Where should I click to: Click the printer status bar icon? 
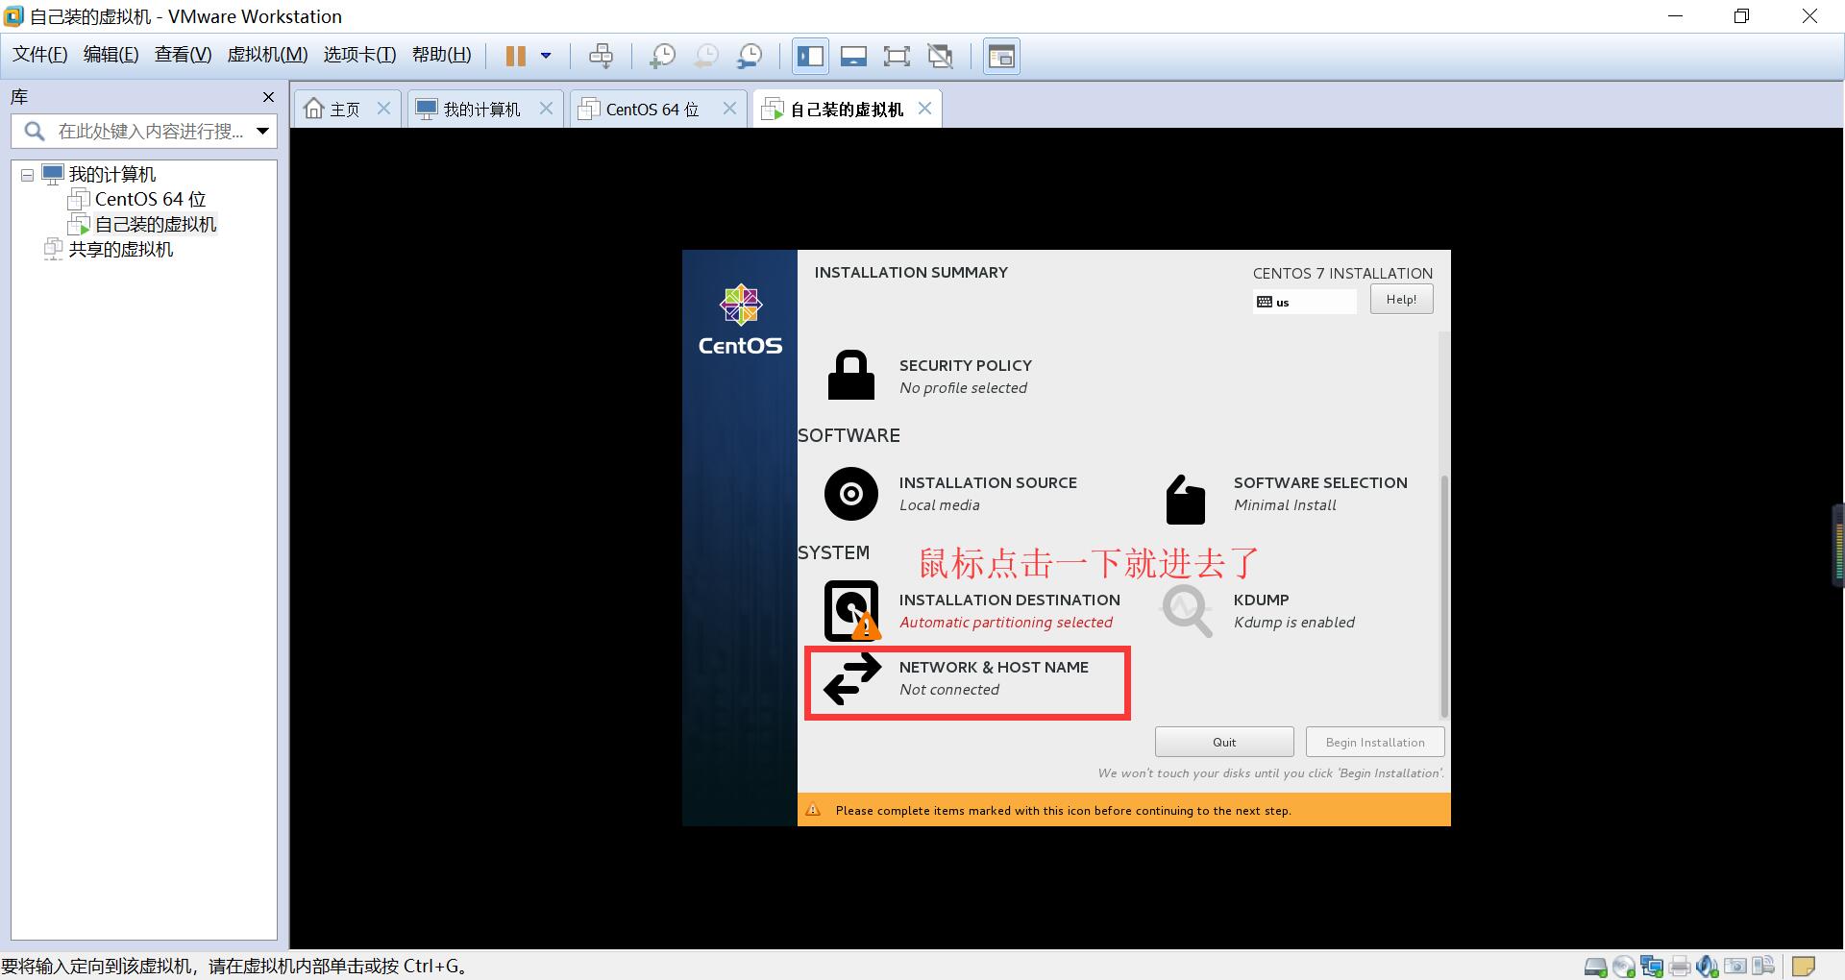pyautogui.click(x=1680, y=967)
